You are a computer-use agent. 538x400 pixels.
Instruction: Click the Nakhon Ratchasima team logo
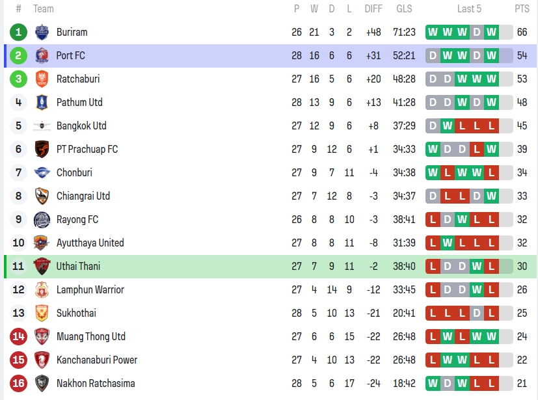click(42, 383)
